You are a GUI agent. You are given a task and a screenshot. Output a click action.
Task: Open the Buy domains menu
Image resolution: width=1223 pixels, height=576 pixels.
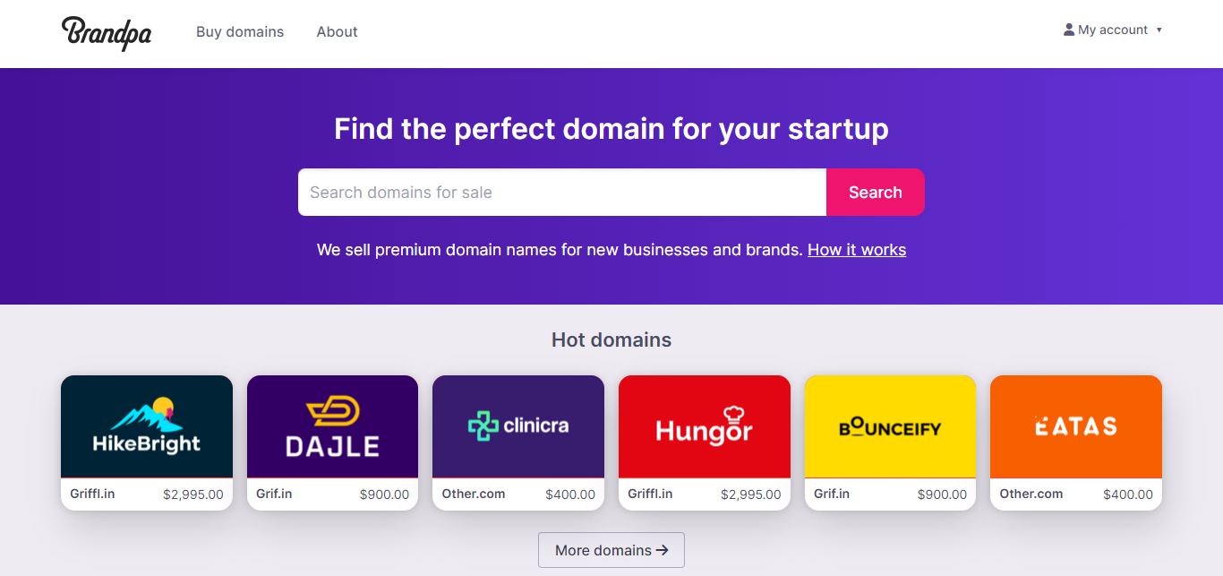pos(240,32)
